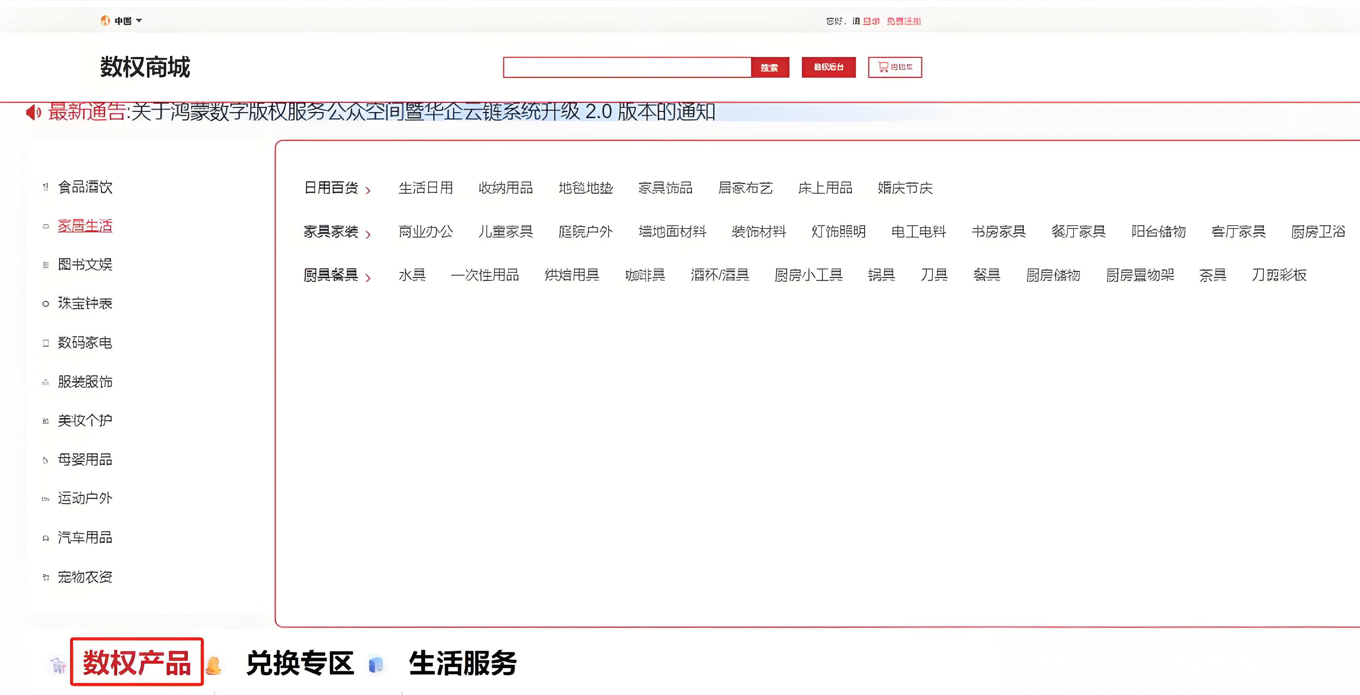The image size is (1360, 695).
Task: Expand the 日用百货 chevron arrow
Action: tap(368, 190)
